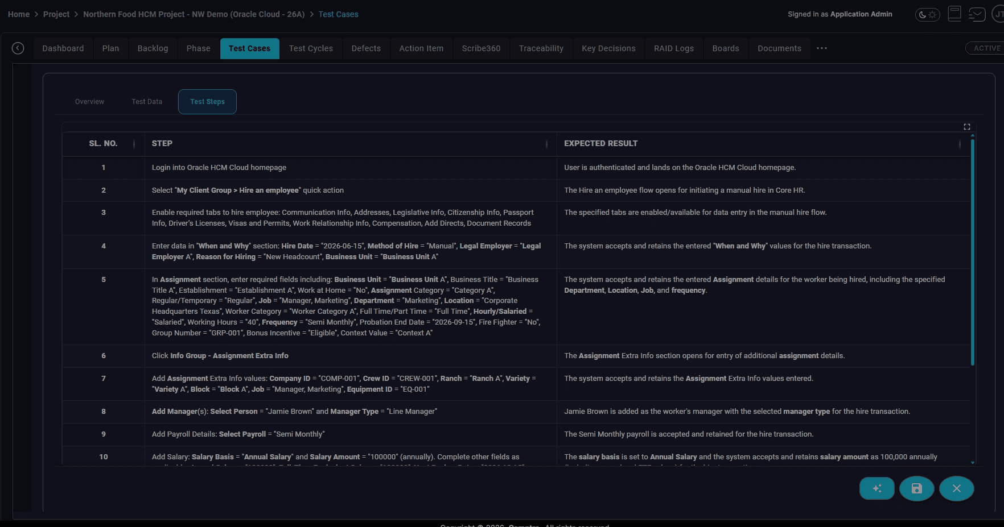
Task: Click step 5 Assignment section step cell
Action: (x=351, y=306)
